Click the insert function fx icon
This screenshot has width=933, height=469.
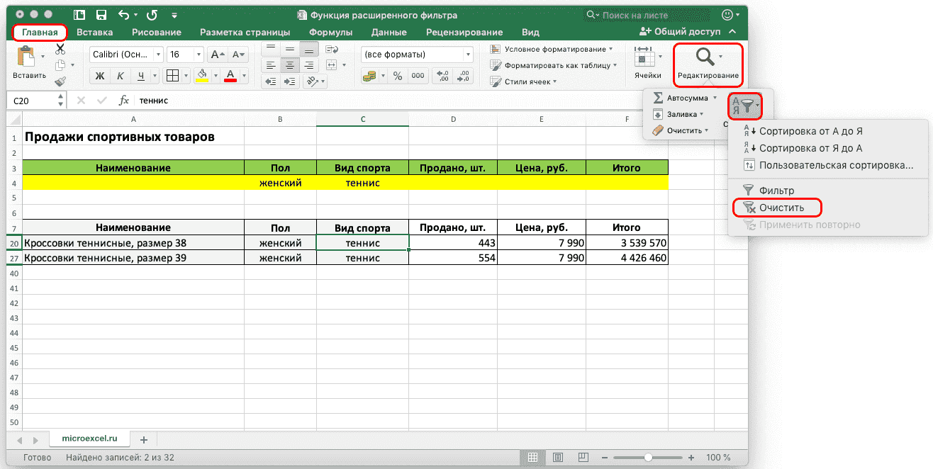[x=123, y=101]
